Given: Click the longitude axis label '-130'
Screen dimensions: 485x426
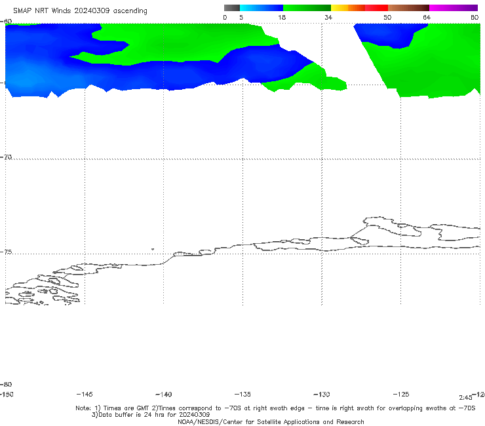Looking at the screenshot, I should click(322, 395).
